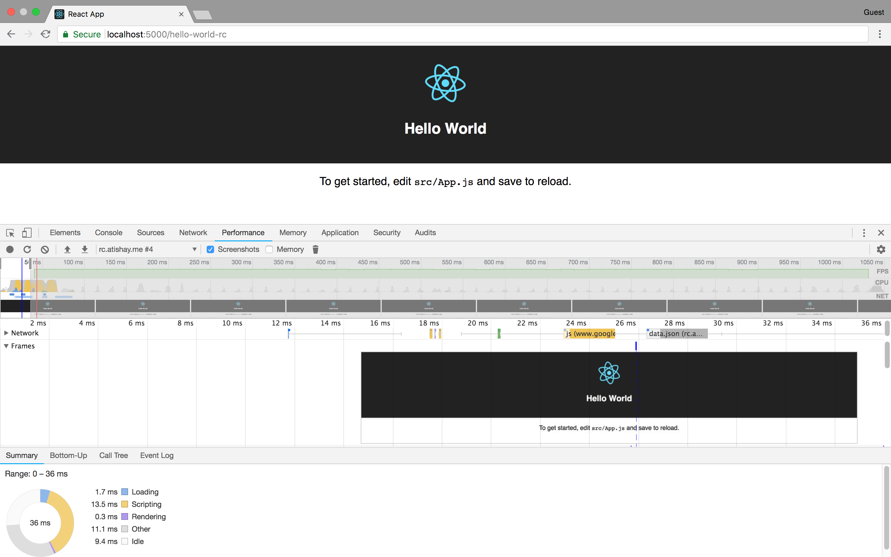Open the Memory tab

click(x=293, y=233)
